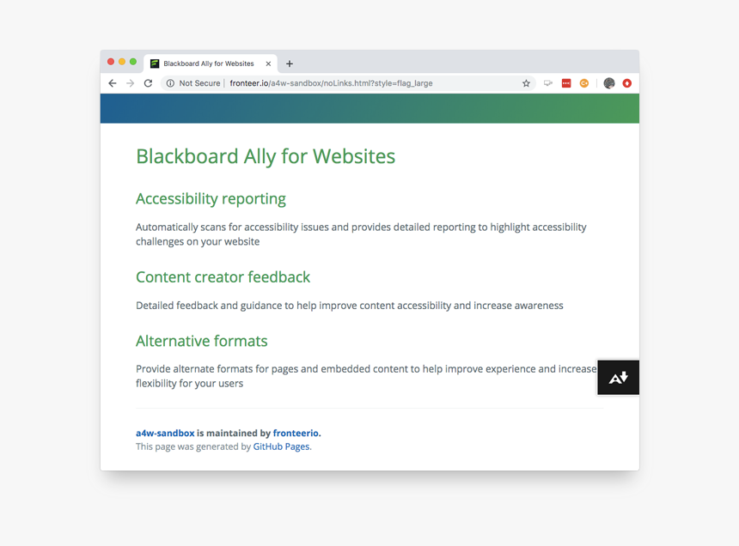Click 'is maintained by' footer text
Viewport: 739px width, 546px height.
tap(234, 433)
